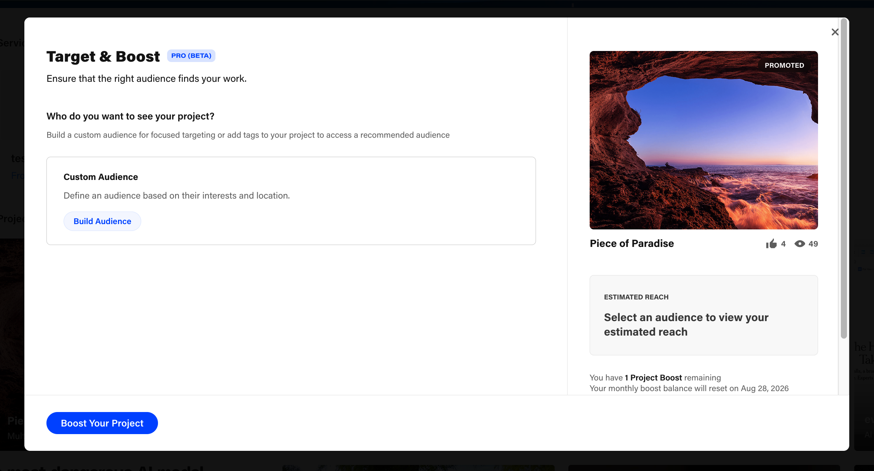
Task: Click the Build Audience button
Action: [102, 221]
